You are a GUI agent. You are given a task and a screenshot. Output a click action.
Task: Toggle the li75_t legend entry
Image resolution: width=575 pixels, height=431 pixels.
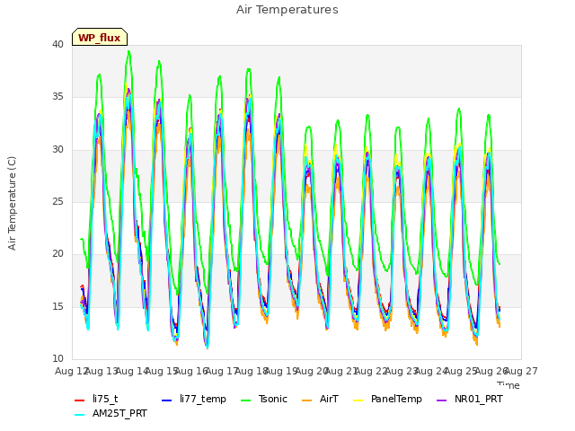(x=96, y=399)
